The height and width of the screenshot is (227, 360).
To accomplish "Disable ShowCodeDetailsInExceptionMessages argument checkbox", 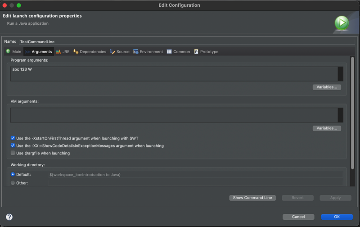I will pyautogui.click(x=13, y=145).
